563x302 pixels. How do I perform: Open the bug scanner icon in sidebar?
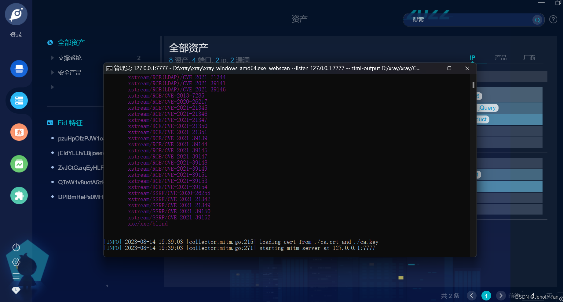(19, 132)
